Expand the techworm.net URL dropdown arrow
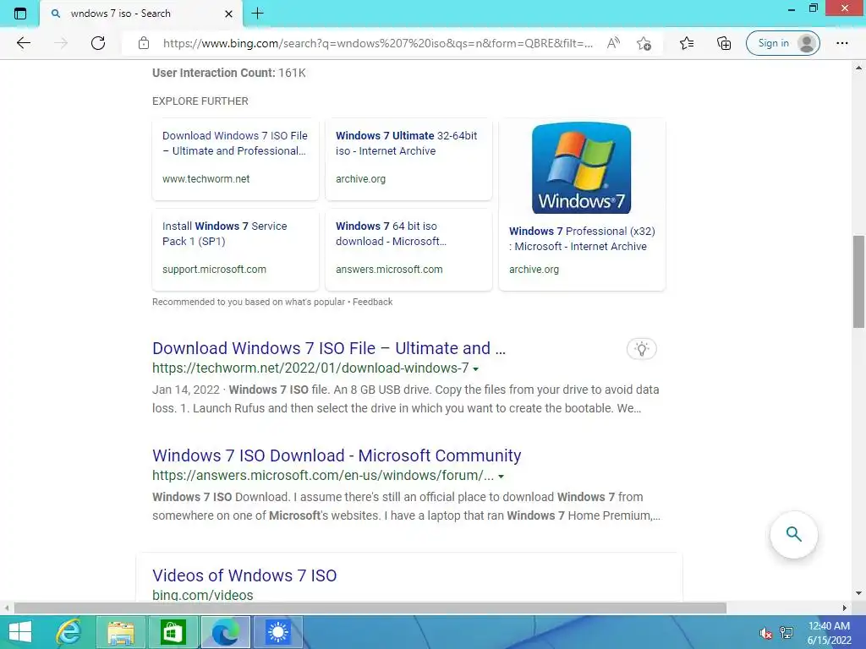Screen dimensions: 866x649 pos(475,368)
